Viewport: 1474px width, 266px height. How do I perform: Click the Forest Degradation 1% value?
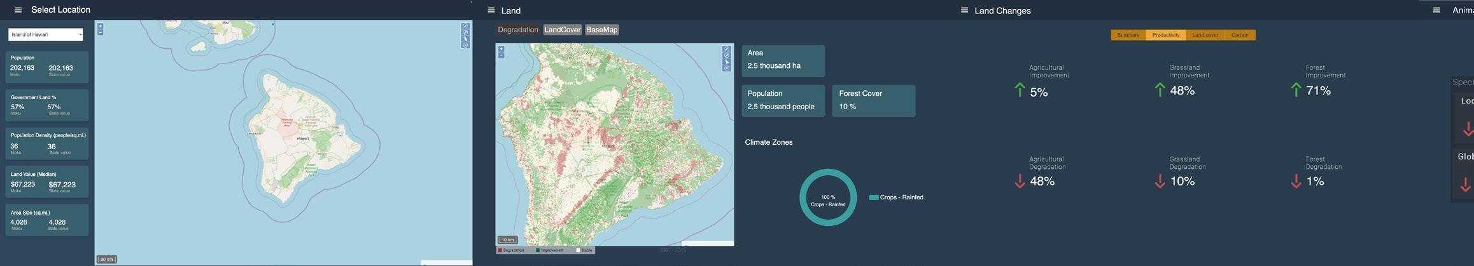point(1315,182)
